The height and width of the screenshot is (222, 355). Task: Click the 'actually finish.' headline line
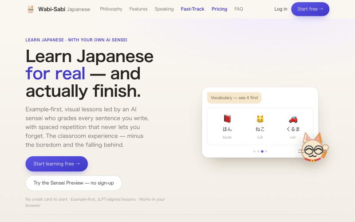[83, 91]
